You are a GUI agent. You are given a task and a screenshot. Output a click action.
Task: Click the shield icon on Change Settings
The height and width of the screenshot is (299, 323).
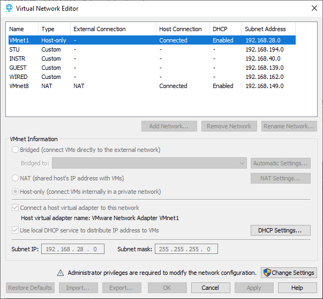tap(267, 273)
